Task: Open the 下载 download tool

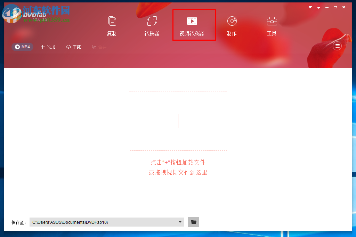Action: tap(73, 47)
